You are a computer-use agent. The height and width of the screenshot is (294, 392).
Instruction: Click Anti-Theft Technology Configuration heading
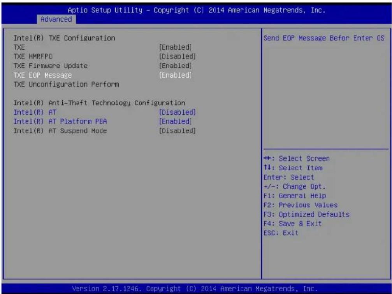tap(99, 103)
